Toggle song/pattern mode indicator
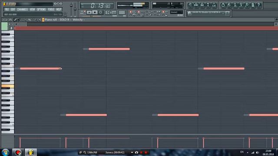This screenshot has height=156, width=278. tap(85, 12)
